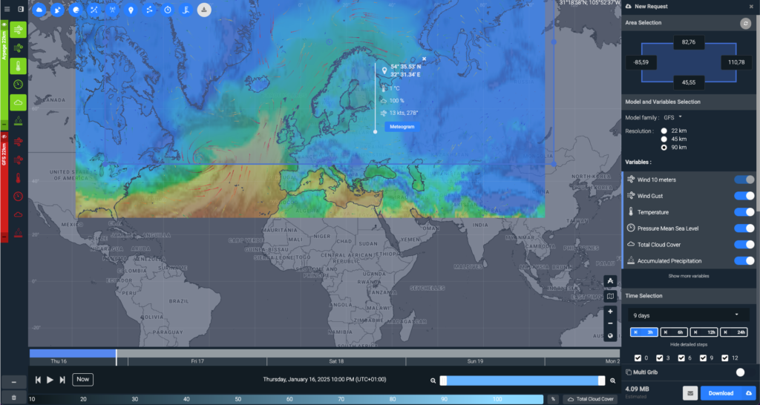Select the 6h time step
The image size is (760, 405).
(674, 332)
